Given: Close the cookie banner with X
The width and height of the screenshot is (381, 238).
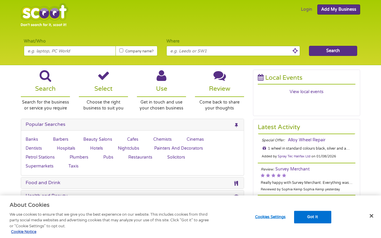Looking at the screenshot, I should 371,216.
